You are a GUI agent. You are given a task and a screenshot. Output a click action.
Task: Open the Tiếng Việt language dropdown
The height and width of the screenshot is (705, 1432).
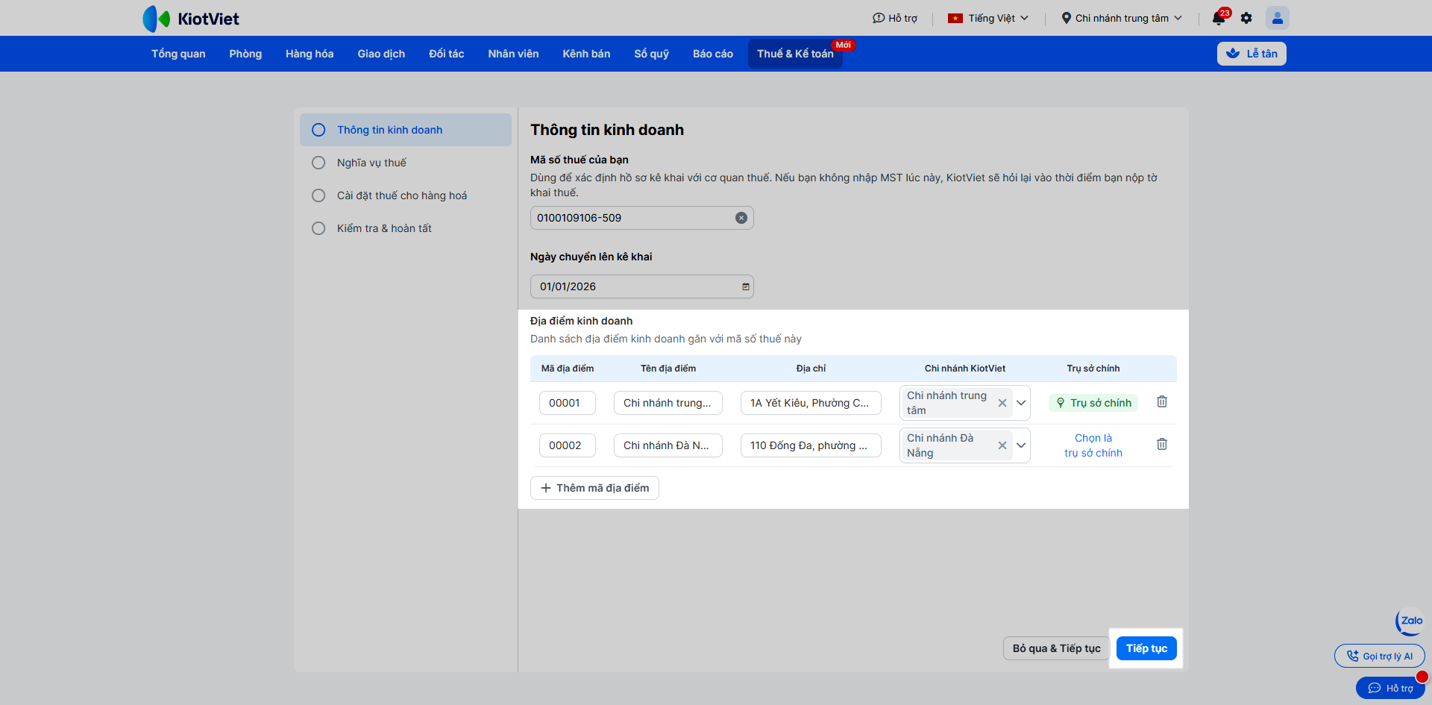[988, 18]
